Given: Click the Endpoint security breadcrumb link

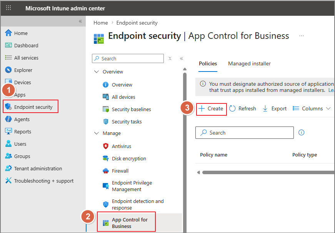Looking at the screenshot, I should coord(137,23).
